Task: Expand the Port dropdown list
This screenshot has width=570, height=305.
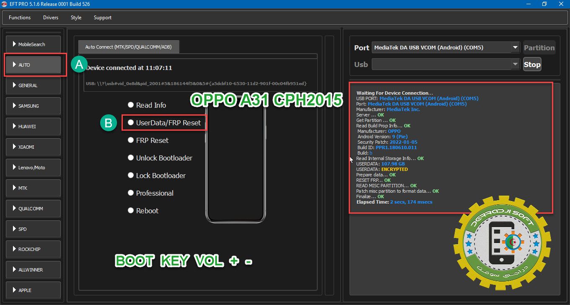Action: (x=516, y=48)
